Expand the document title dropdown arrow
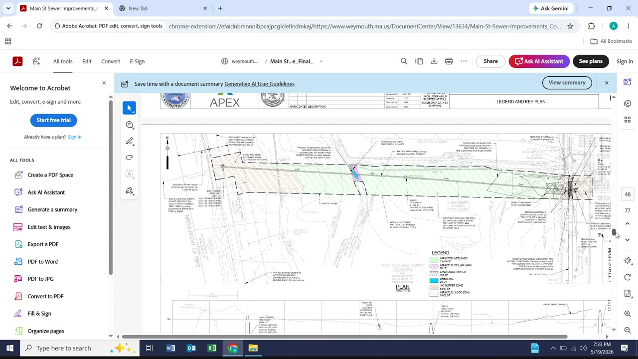Screen dimensions: 638x359 coord(321,61)
